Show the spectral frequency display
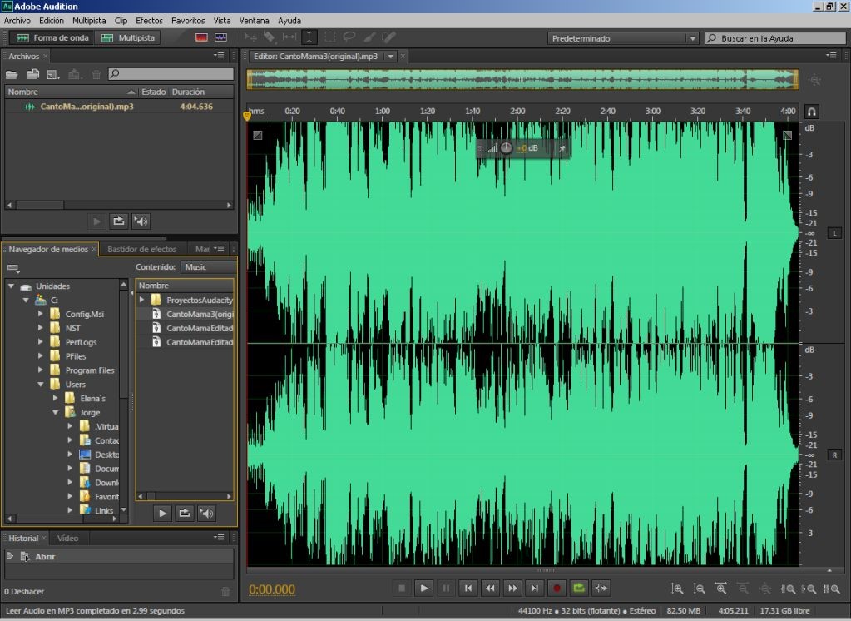Viewport: 851px width, 621px height. 201,37
